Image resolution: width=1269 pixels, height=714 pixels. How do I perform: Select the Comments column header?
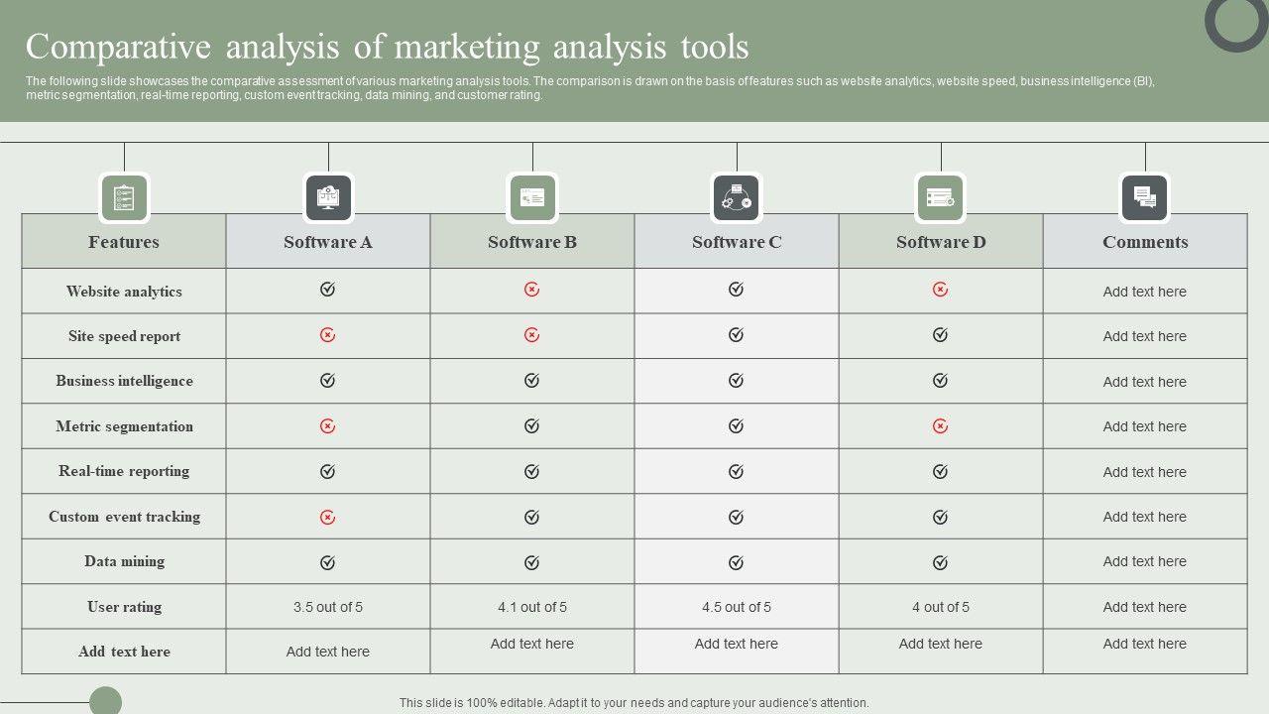click(1145, 242)
